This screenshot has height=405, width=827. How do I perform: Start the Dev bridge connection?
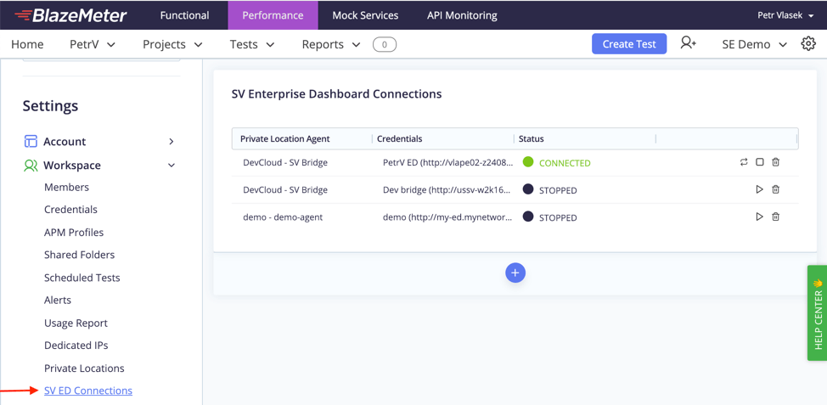tap(759, 189)
